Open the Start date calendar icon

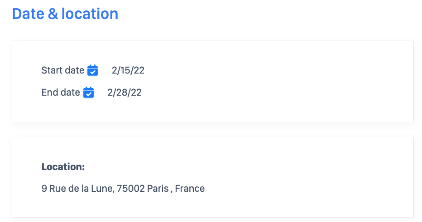pyautogui.click(x=92, y=70)
